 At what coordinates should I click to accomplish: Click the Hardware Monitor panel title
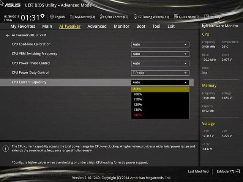pyautogui.click(x=222, y=26)
